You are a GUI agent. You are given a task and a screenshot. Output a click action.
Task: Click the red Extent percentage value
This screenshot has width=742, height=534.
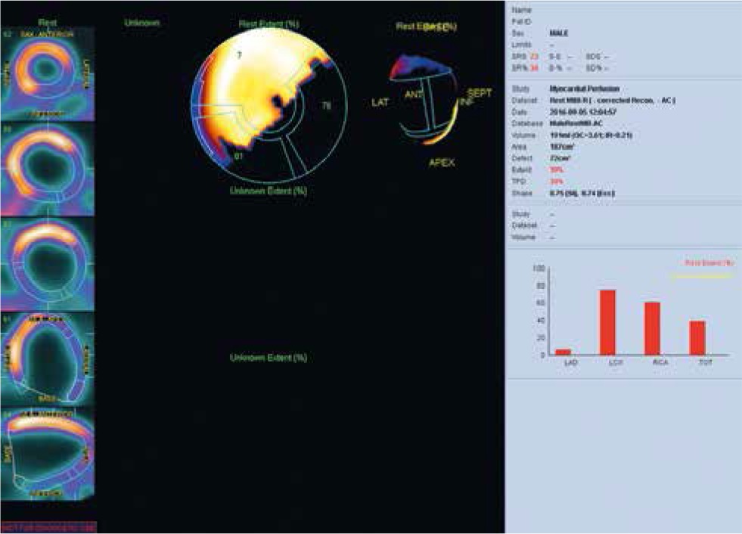click(x=556, y=171)
